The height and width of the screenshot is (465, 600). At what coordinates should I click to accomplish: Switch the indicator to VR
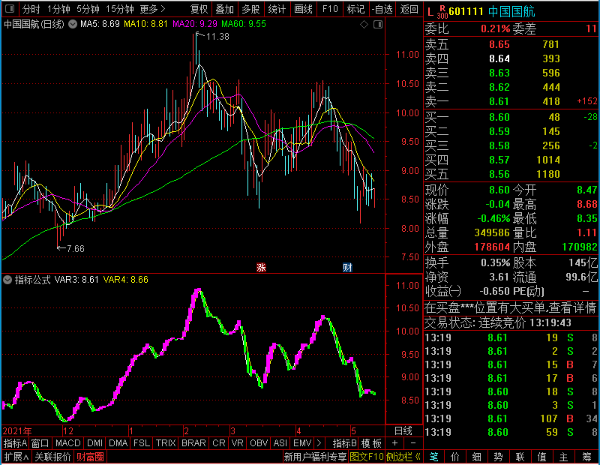pos(238,443)
